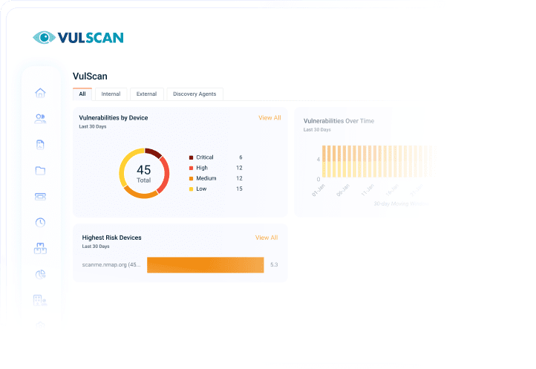Switch to the Discovery Agents tab

click(x=195, y=94)
